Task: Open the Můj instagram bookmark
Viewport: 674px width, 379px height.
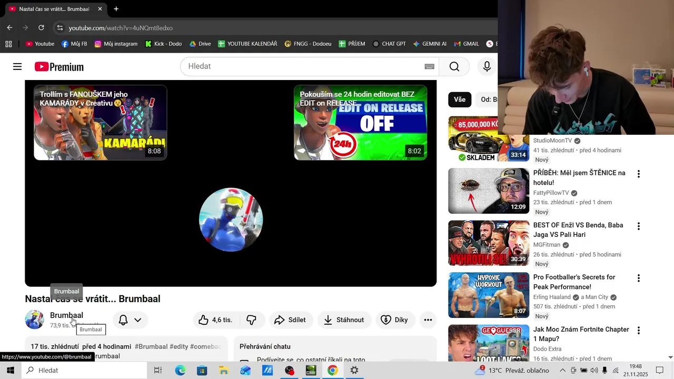Action: [116, 44]
